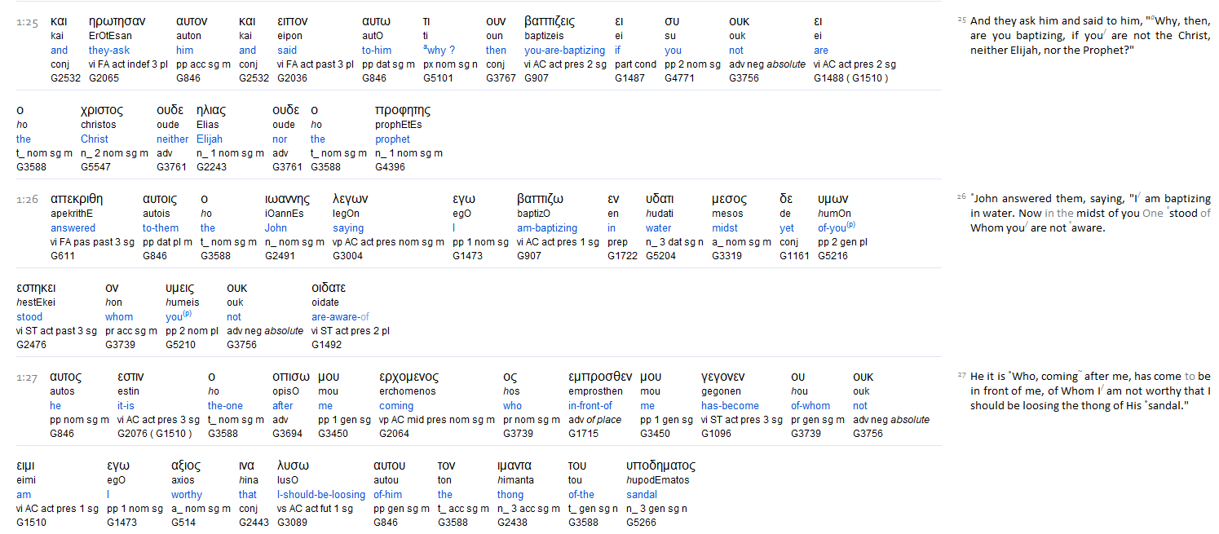Image resolution: width=1219 pixels, height=534 pixels.
Task: Select the G4396 link under προφητης
Action: pyautogui.click(x=391, y=167)
